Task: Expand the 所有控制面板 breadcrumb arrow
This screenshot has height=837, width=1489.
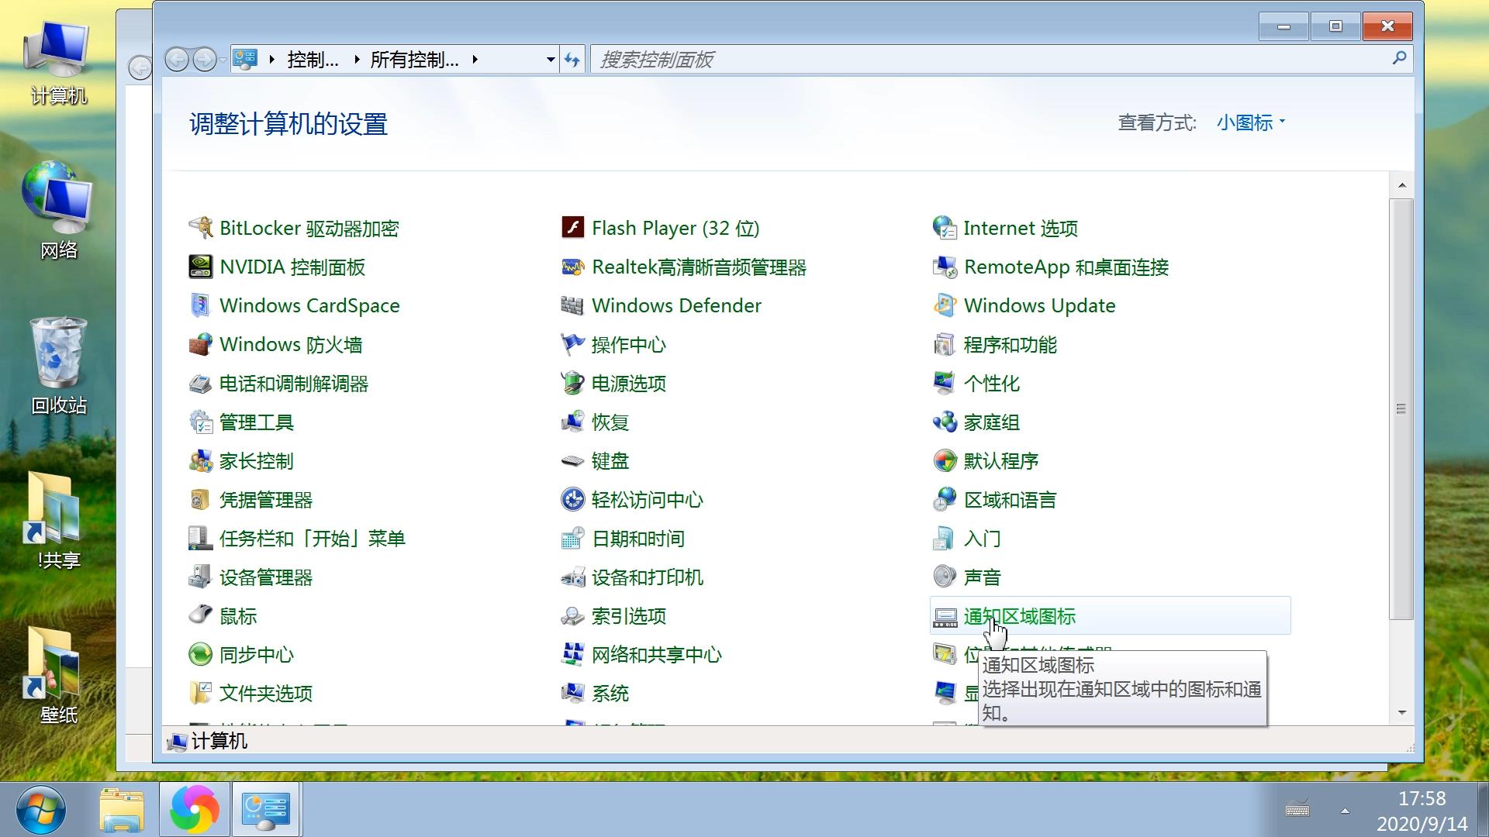Action: click(476, 59)
